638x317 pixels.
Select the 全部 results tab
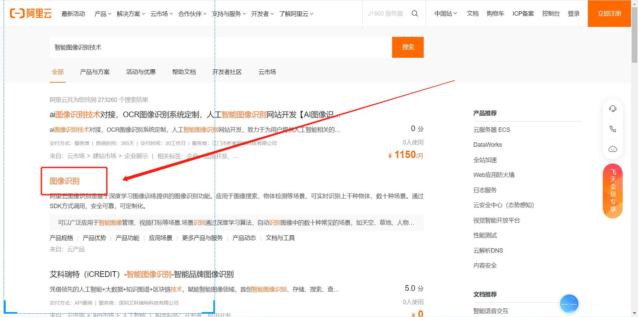pos(57,72)
